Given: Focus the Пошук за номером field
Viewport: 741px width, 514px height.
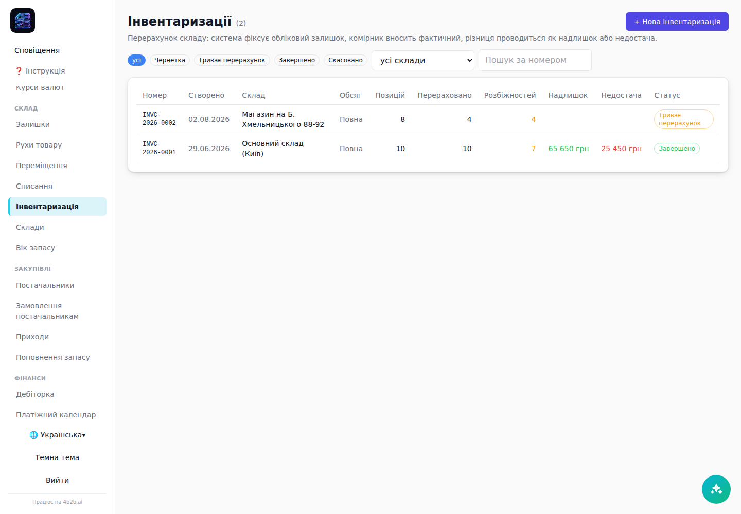Looking at the screenshot, I should [x=535, y=60].
